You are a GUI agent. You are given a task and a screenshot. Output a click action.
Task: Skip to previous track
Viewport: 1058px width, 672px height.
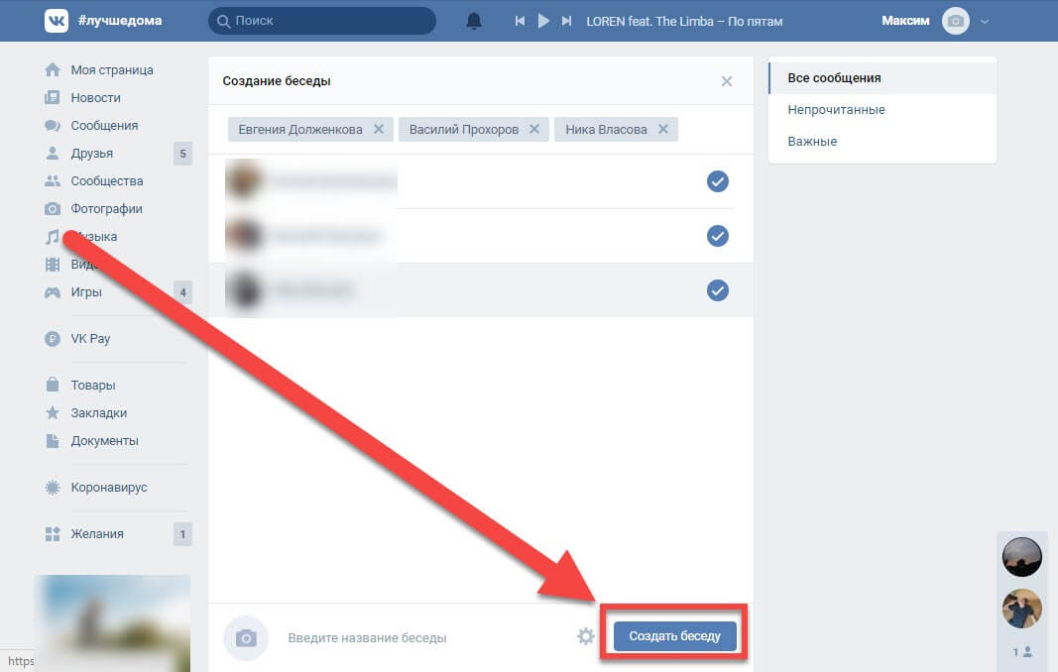[520, 21]
